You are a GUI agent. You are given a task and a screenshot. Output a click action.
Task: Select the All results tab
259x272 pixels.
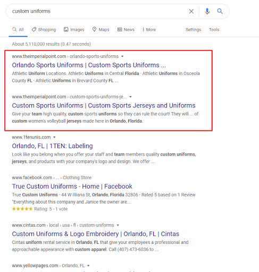tap(18, 30)
